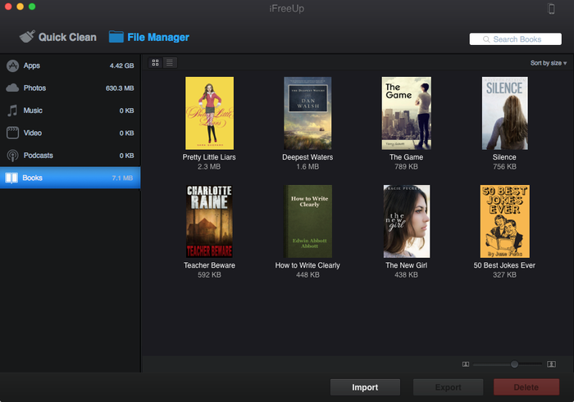Select Photos category label
Screen dimensions: 574x402
34,88
